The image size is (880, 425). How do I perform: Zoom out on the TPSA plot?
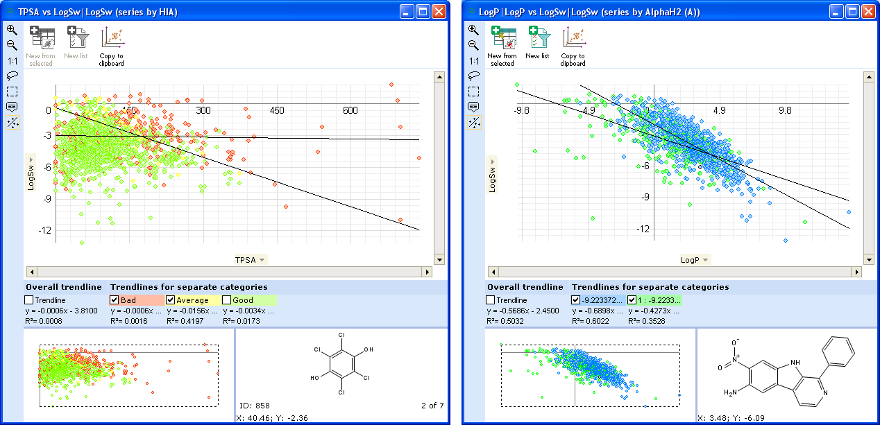(x=12, y=45)
